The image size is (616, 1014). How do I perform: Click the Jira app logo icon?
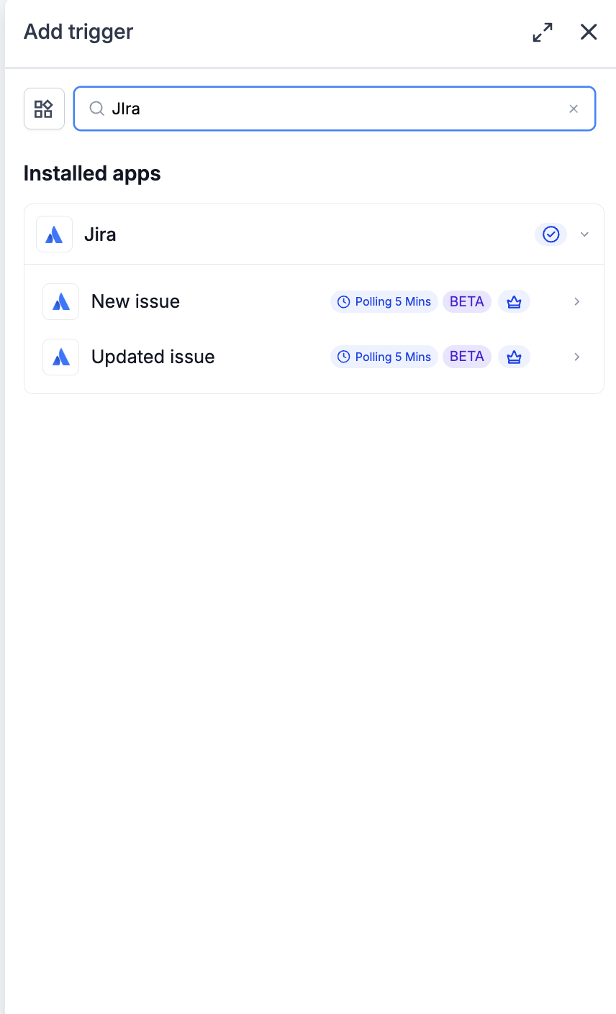54,234
